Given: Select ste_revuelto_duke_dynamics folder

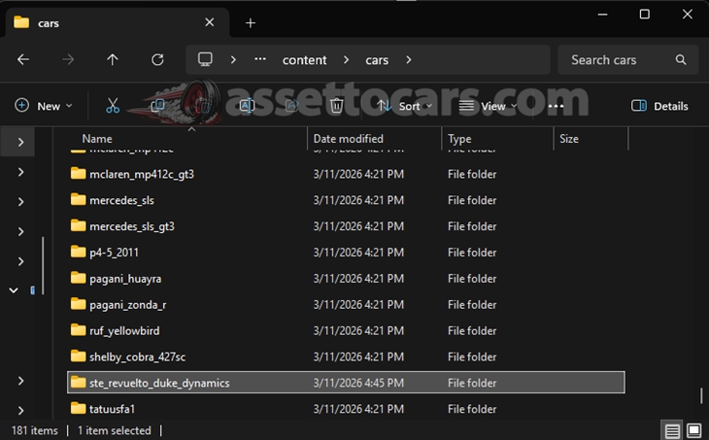Looking at the screenshot, I should click(346, 383).
